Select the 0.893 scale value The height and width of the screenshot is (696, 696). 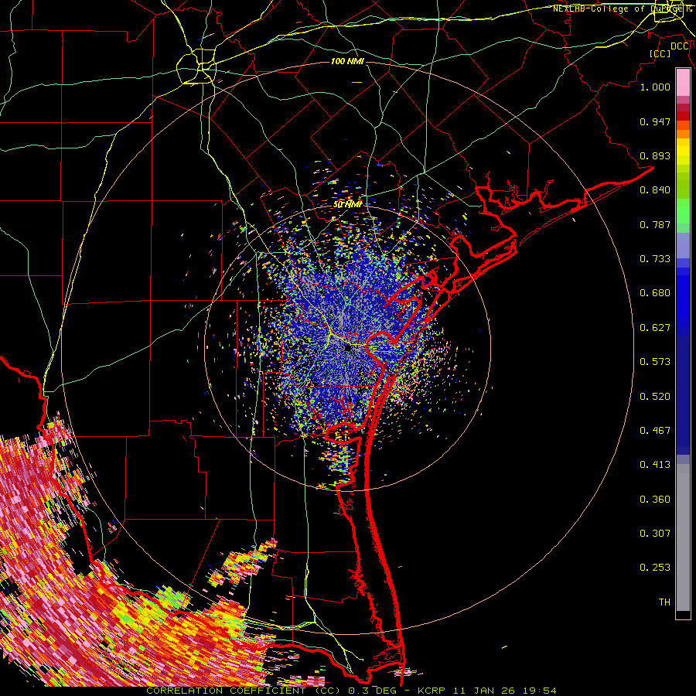pyautogui.click(x=655, y=155)
